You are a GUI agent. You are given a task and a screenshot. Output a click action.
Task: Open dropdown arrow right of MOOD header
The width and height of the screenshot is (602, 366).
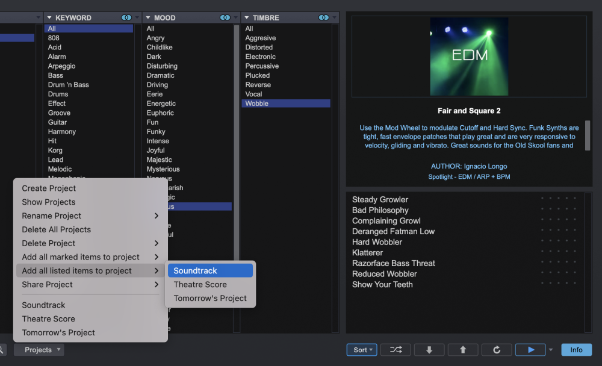tap(236, 17)
